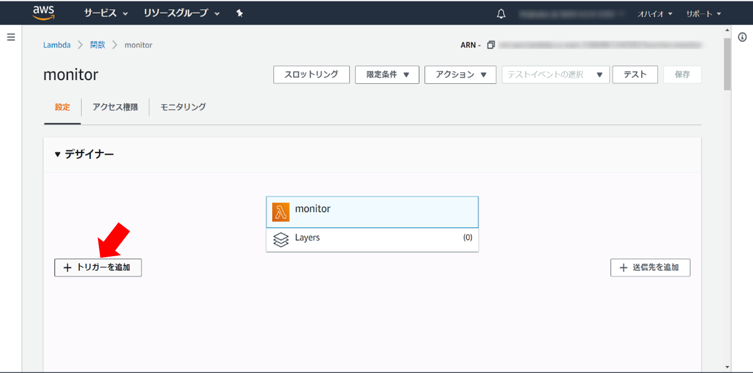Select the monitor function box
The image size is (753, 373).
pos(372,212)
